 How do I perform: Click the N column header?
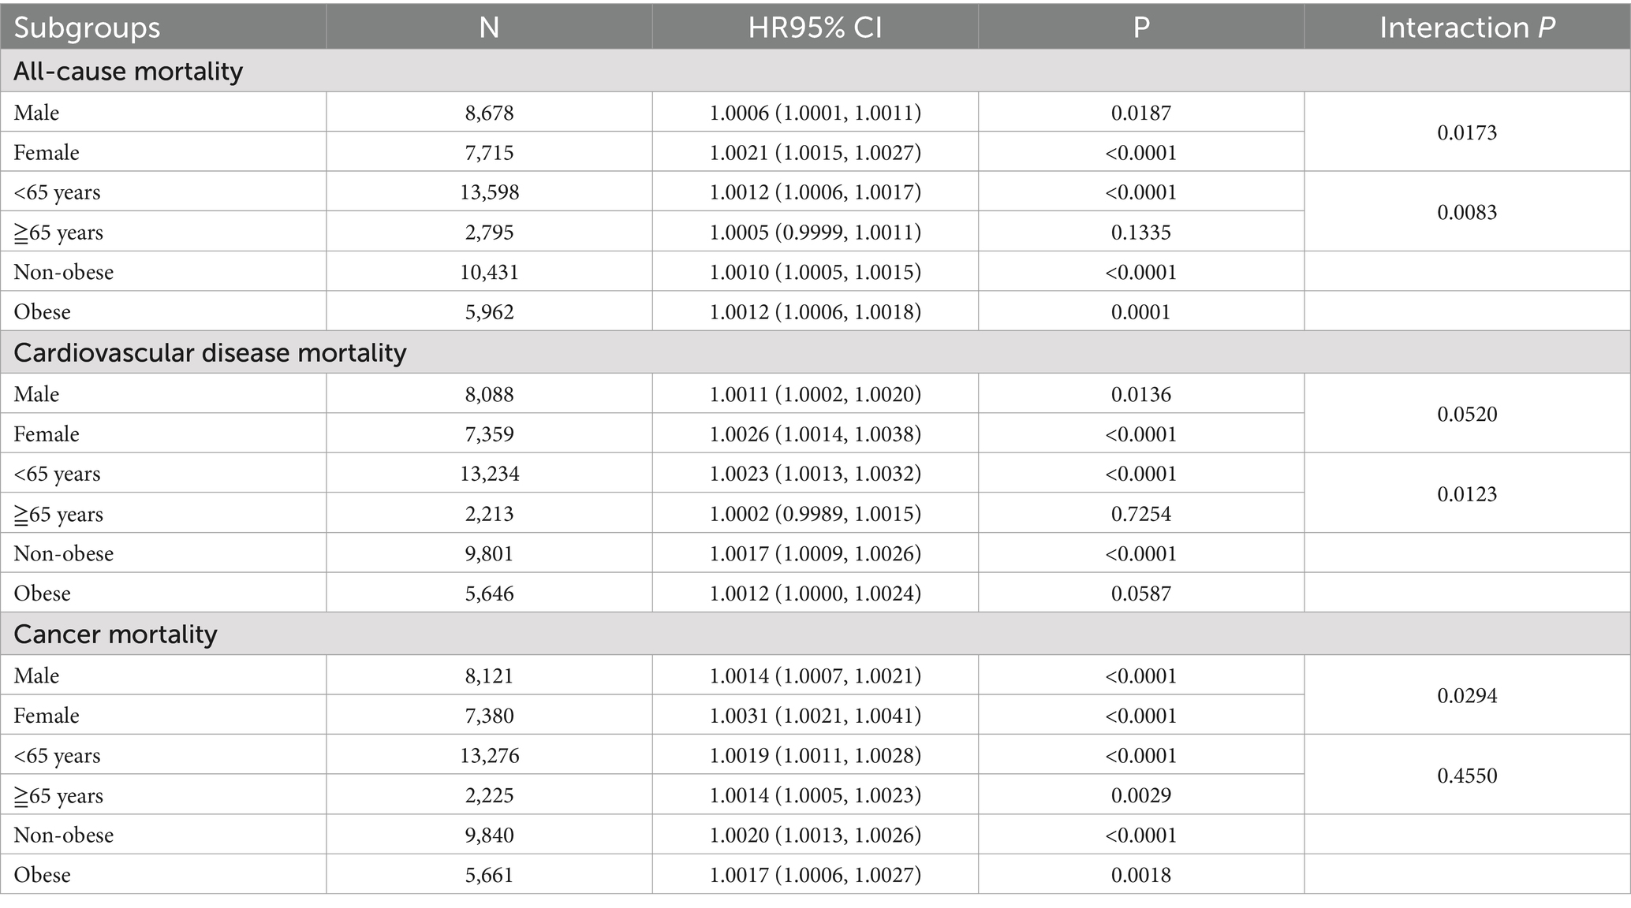tap(489, 28)
